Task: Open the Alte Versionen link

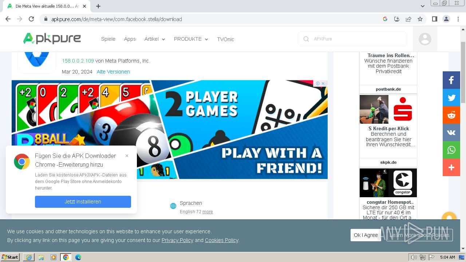Action: [113, 72]
